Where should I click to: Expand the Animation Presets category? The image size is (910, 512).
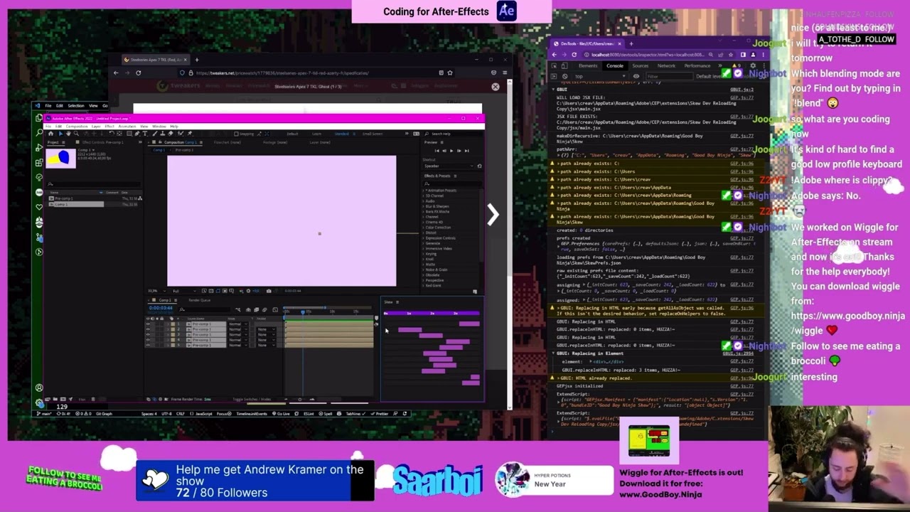click(x=423, y=191)
